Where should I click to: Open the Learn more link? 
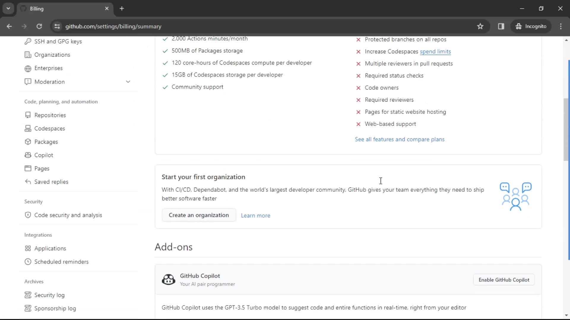point(256,215)
